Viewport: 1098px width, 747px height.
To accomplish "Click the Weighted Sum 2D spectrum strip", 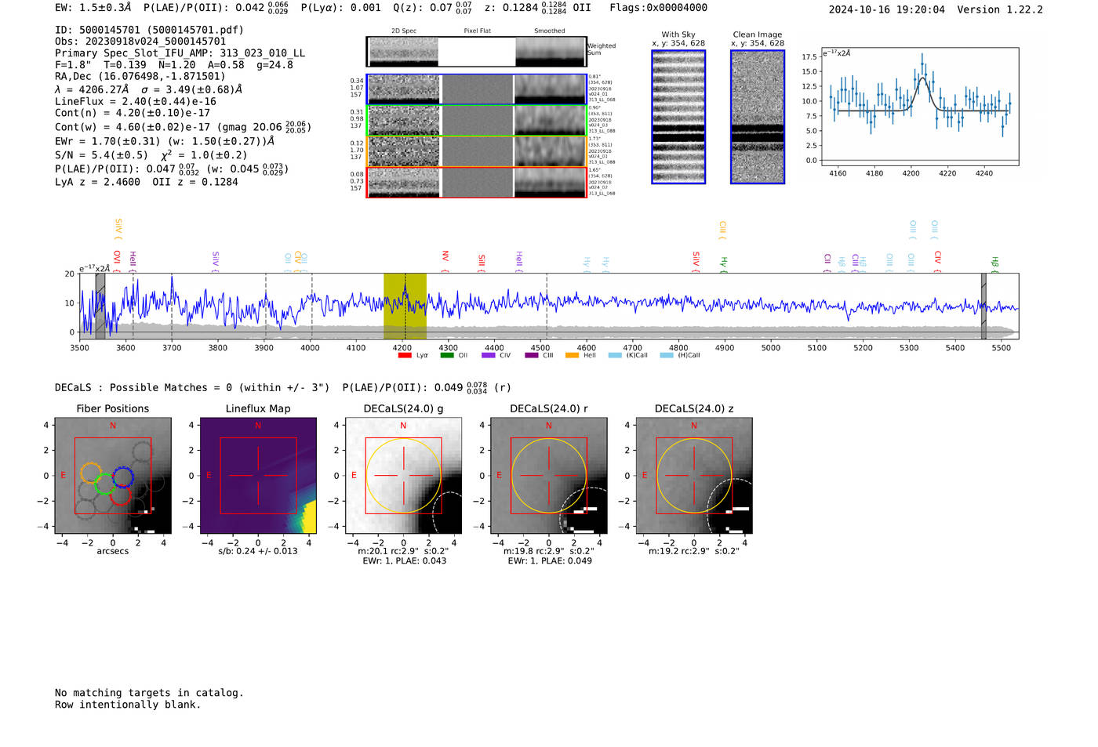I will [476, 52].
